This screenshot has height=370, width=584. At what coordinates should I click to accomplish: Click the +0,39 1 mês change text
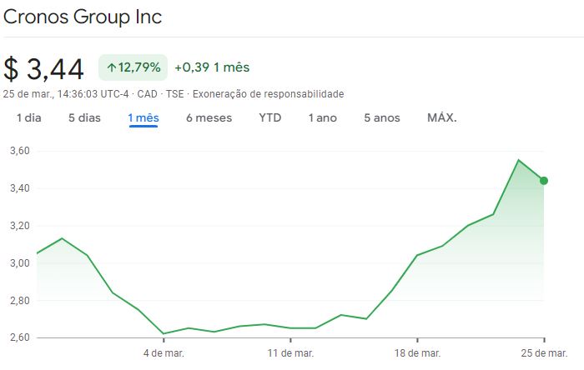coord(212,67)
